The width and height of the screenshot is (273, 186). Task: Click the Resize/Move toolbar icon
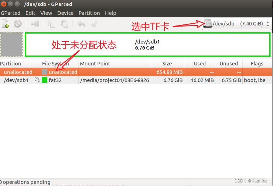[x=35, y=24]
